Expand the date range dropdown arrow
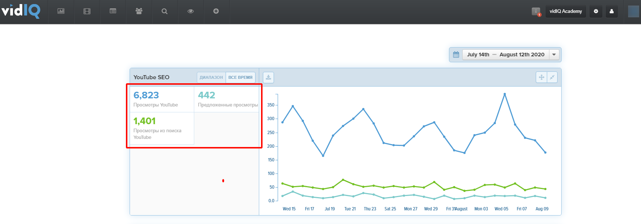 (554, 55)
